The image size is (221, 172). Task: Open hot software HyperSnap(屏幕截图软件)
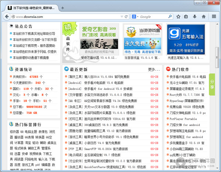[187, 101]
